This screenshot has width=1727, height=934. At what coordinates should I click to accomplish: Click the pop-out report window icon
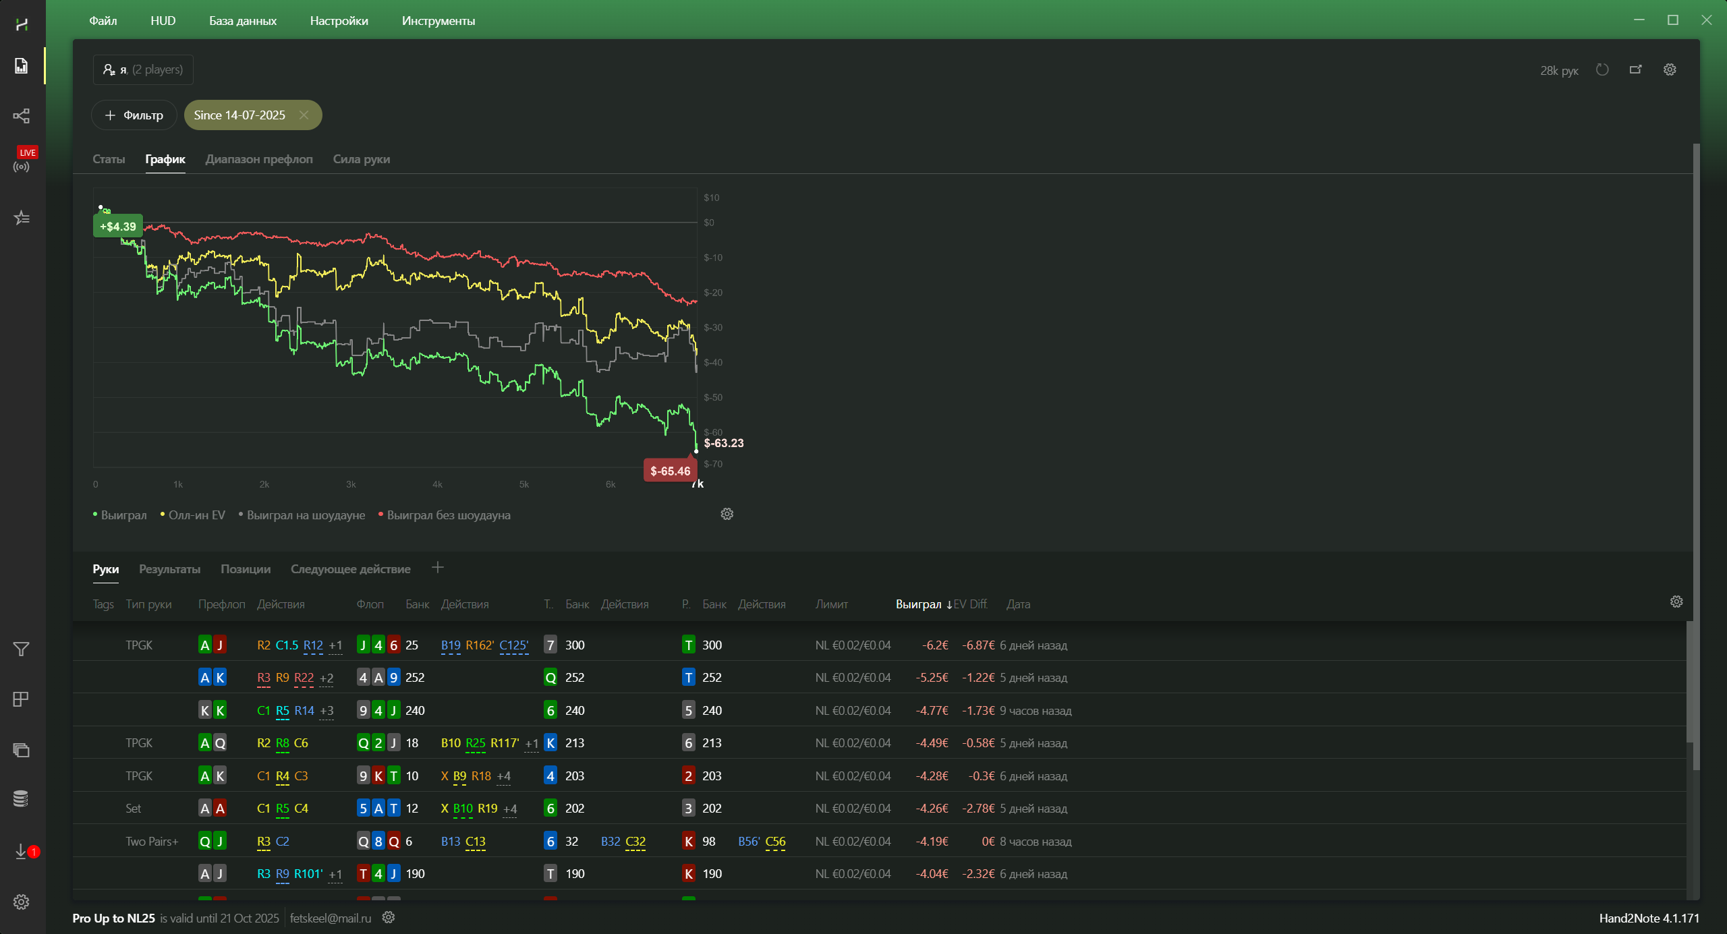coord(1635,69)
